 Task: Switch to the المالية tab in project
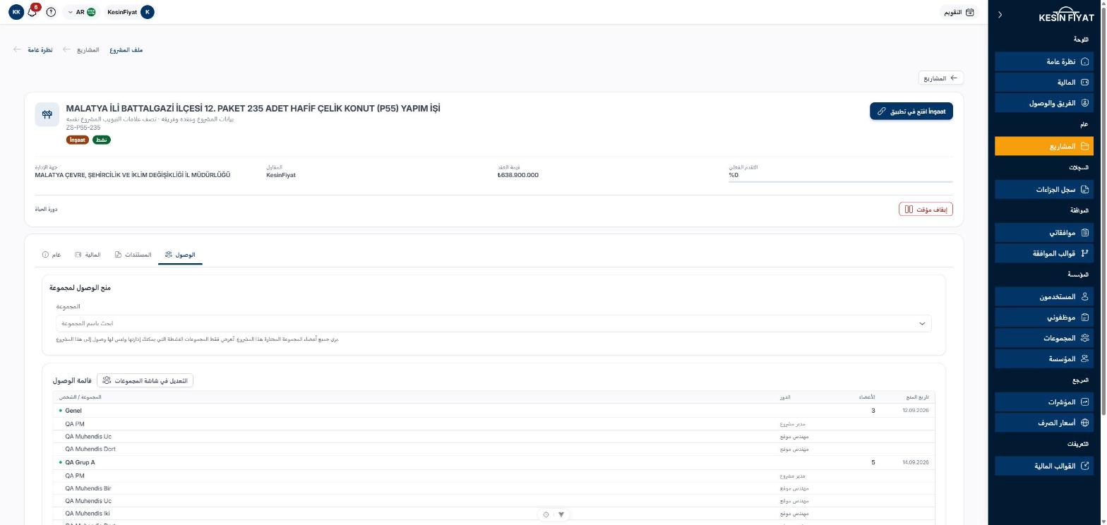(88, 255)
